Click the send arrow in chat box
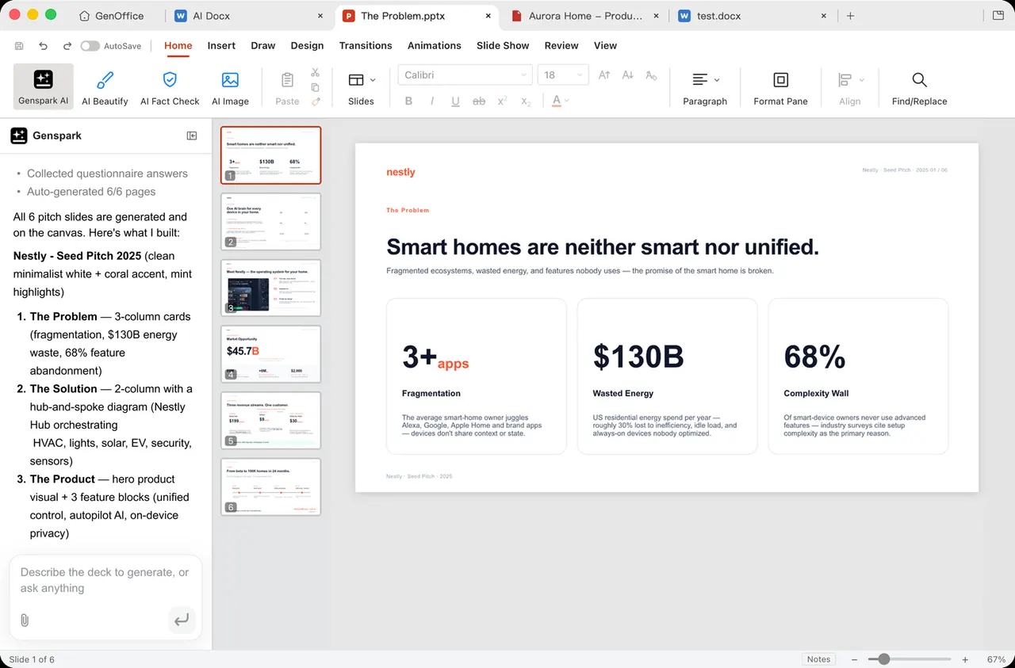 click(x=182, y=620)
